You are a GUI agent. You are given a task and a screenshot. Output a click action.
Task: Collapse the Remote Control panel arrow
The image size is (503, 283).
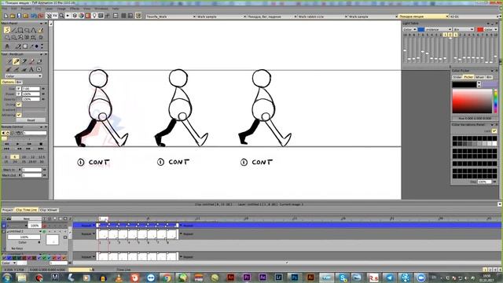[42, 127]
